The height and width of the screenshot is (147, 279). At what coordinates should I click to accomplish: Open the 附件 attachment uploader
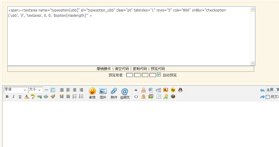114,93
